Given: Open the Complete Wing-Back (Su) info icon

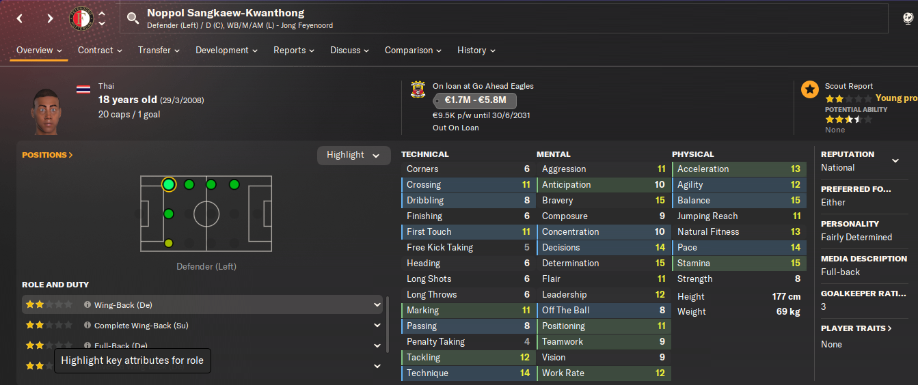Looking at the screenshot, I should coord(87,326).
